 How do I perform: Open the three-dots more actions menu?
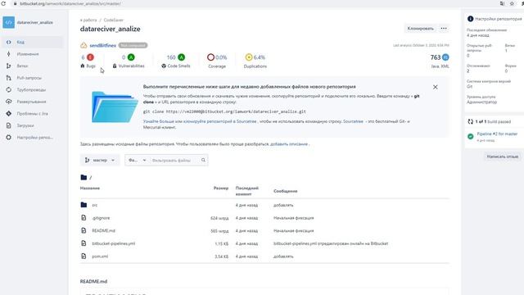(444, 29)
